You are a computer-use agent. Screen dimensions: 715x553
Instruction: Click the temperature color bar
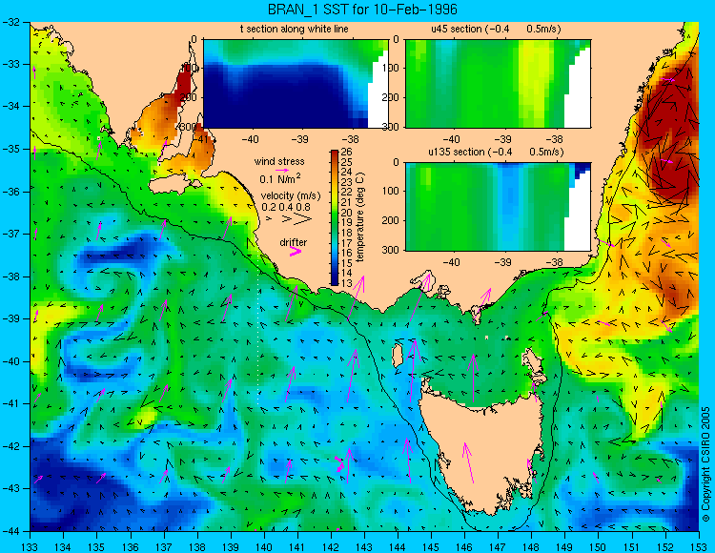click(x=335, y=218)
